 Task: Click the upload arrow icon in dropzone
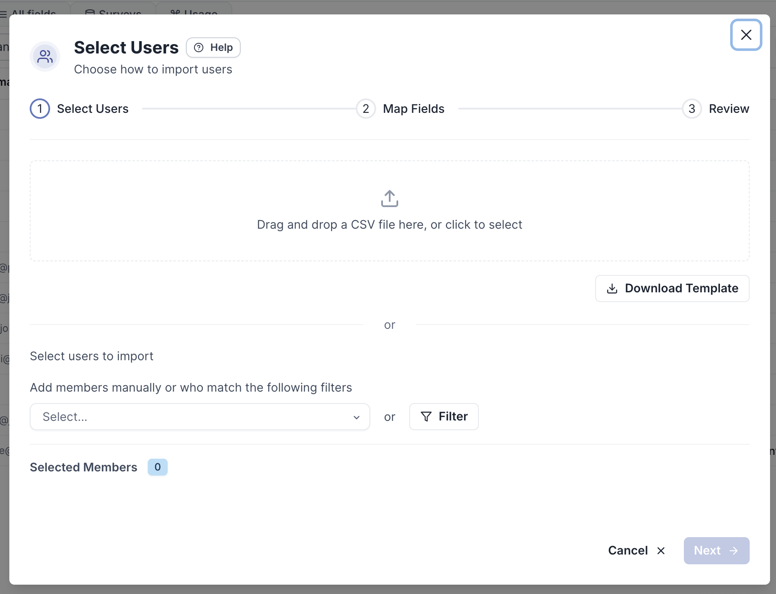coord(390,199)
